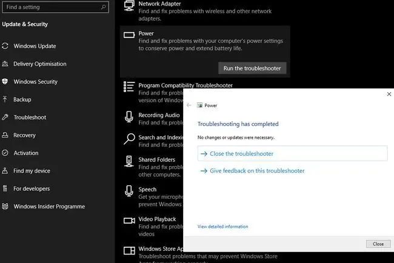Image resolution: width=394 pixels, height=263 pixels.
Task: Open Troubleshoot via the wrench icon
Action: (x=5, y=117)
